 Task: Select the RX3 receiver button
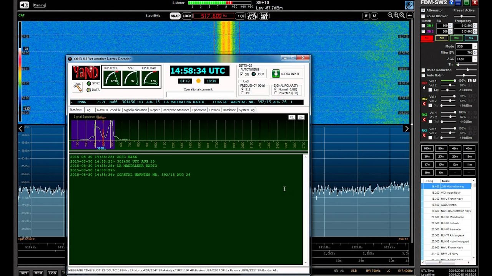[x=456, y=38]
